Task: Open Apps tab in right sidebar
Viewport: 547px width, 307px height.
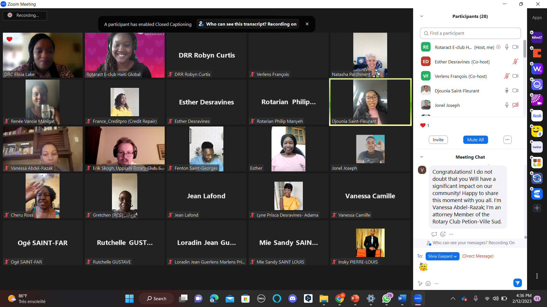Action: tap(537, 18)
